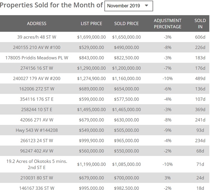Viewport: 210px width, 190px height.
Task: Sort by ADDRESS column header
Action: tap(37, 23)
